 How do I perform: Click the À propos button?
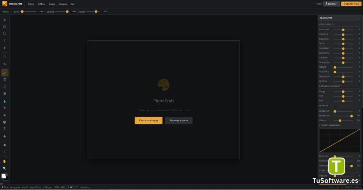331,4
